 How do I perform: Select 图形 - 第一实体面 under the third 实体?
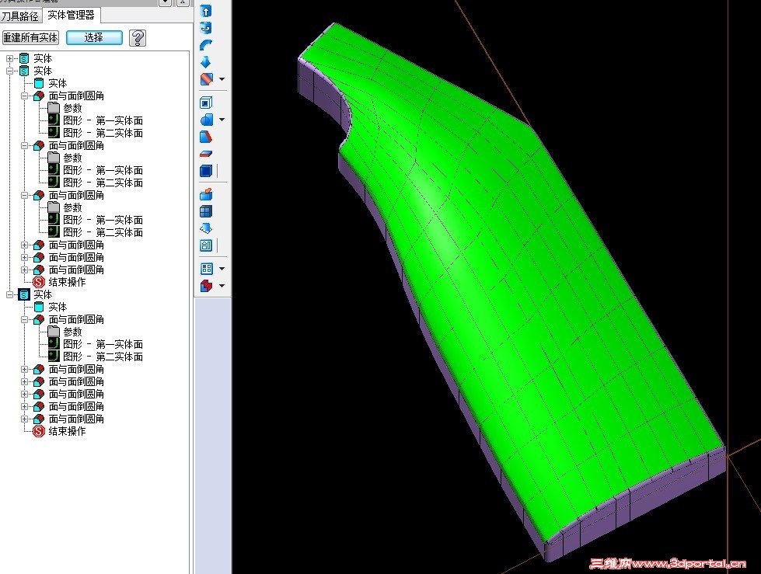(103, 344)
